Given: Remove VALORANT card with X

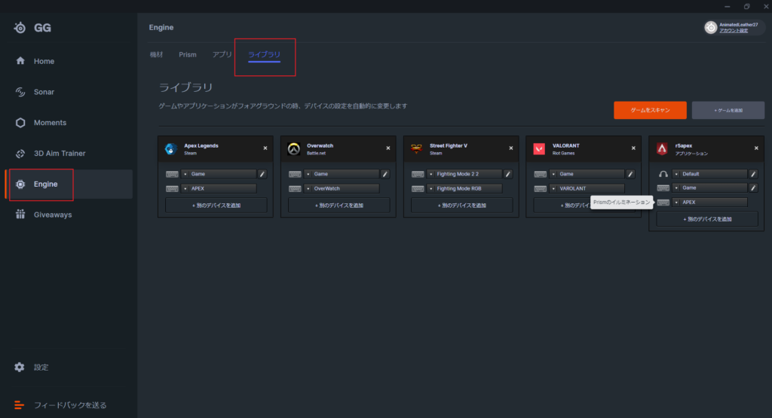Looking at the screenshot, I should coord(633,148).
